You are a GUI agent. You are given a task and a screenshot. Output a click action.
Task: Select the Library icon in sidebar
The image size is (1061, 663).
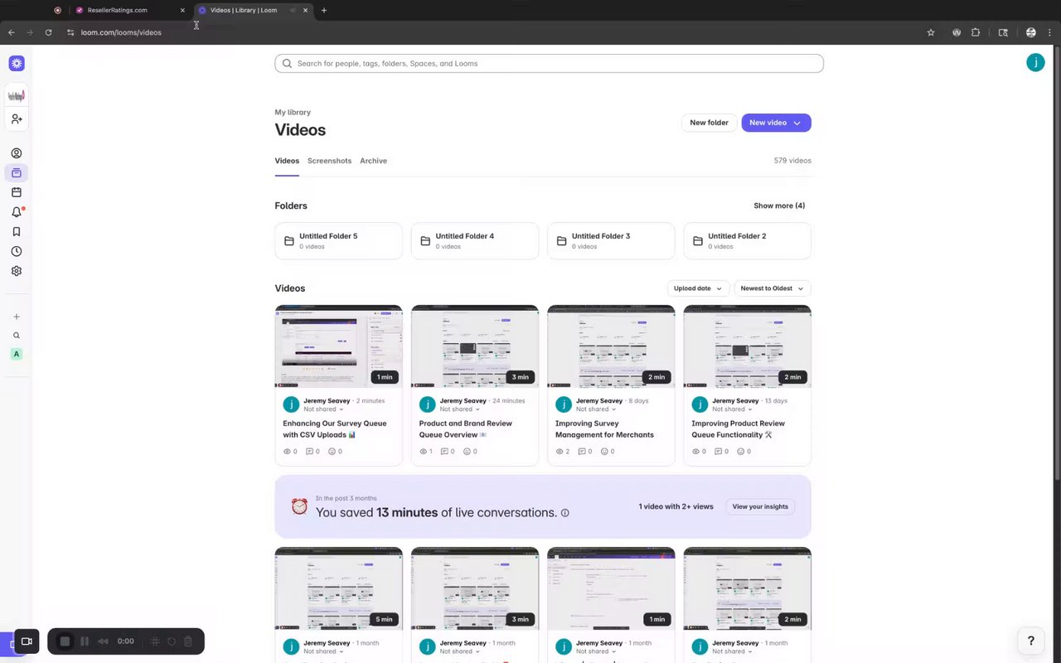(17, 173)
